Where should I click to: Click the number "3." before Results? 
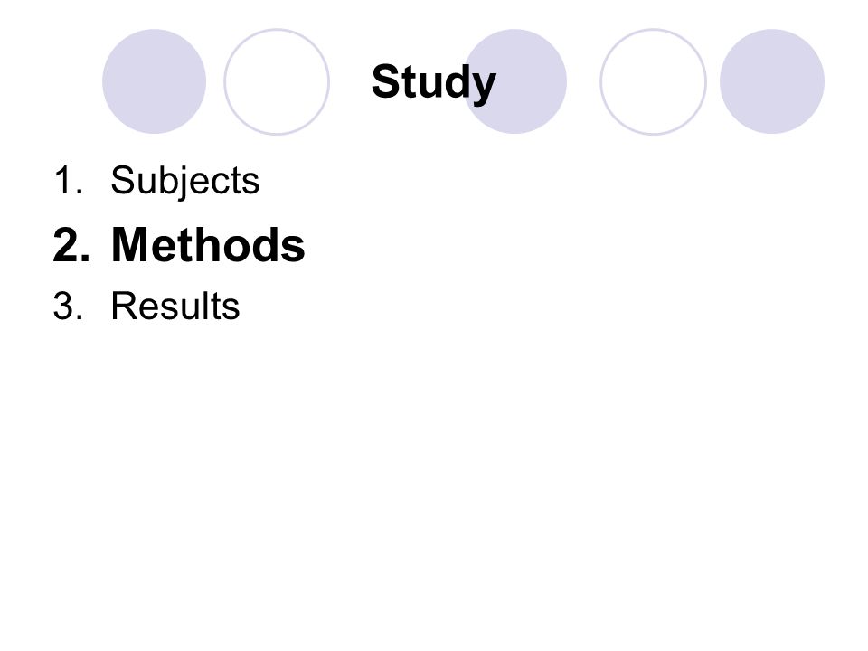69,306
